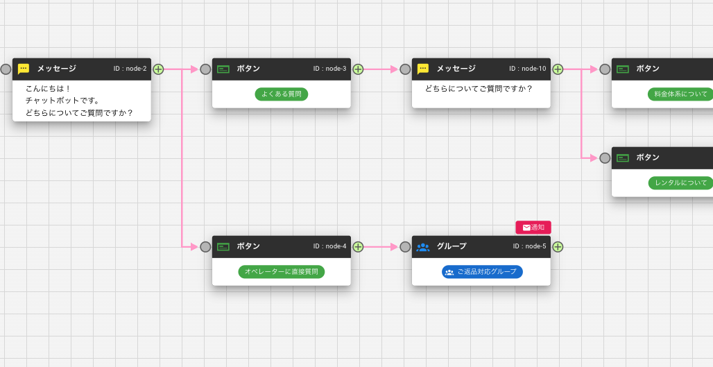The height and width of the screenshot is (367, 713).
Task: Click the plus connector on node-3
Action: tap(358, 69)
